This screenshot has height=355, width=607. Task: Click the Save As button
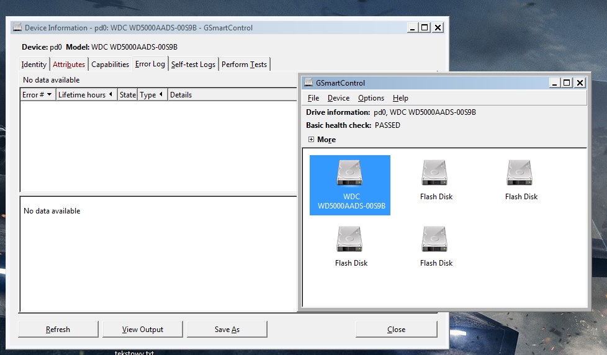(227, 329)
